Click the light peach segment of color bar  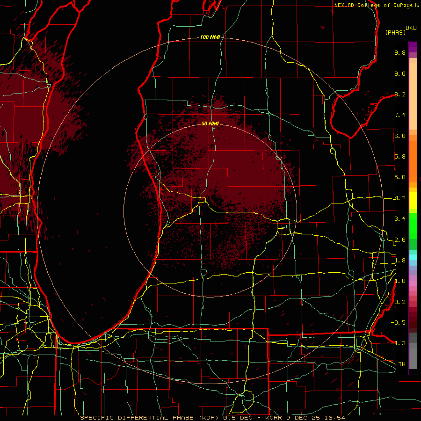point(413,96)
